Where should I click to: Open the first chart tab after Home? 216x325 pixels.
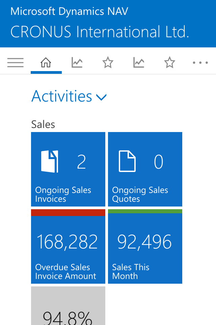coord(77,62)
